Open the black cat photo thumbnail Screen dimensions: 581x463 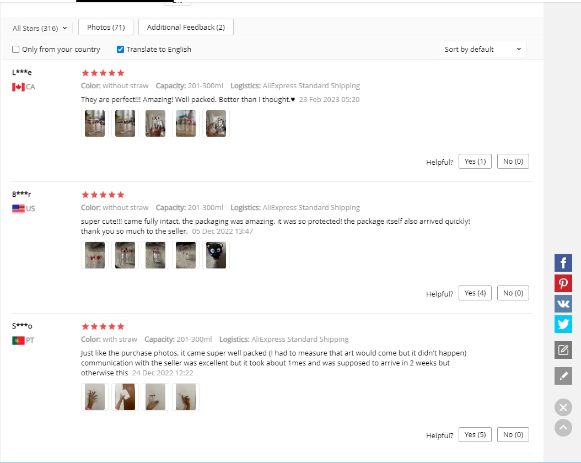tap(216, 255)
